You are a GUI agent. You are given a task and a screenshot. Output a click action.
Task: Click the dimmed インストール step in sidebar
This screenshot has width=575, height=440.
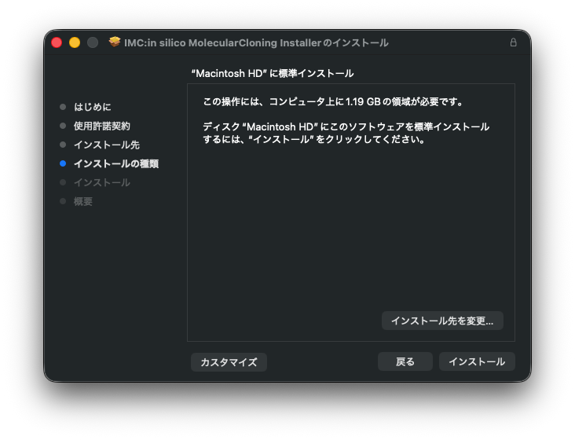click(102, 182)
